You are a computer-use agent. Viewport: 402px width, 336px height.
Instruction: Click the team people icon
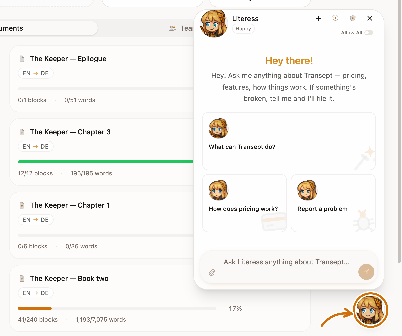[x=172, y=28]
